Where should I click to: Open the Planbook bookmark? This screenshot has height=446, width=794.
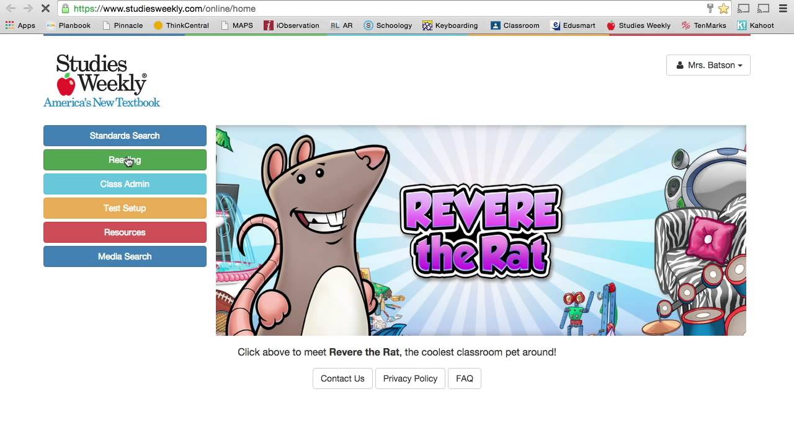click(69, 25)
